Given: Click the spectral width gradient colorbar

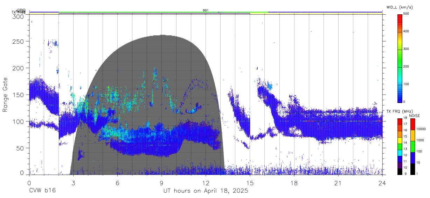Looking at the screenshot, I should pos(400,58).
